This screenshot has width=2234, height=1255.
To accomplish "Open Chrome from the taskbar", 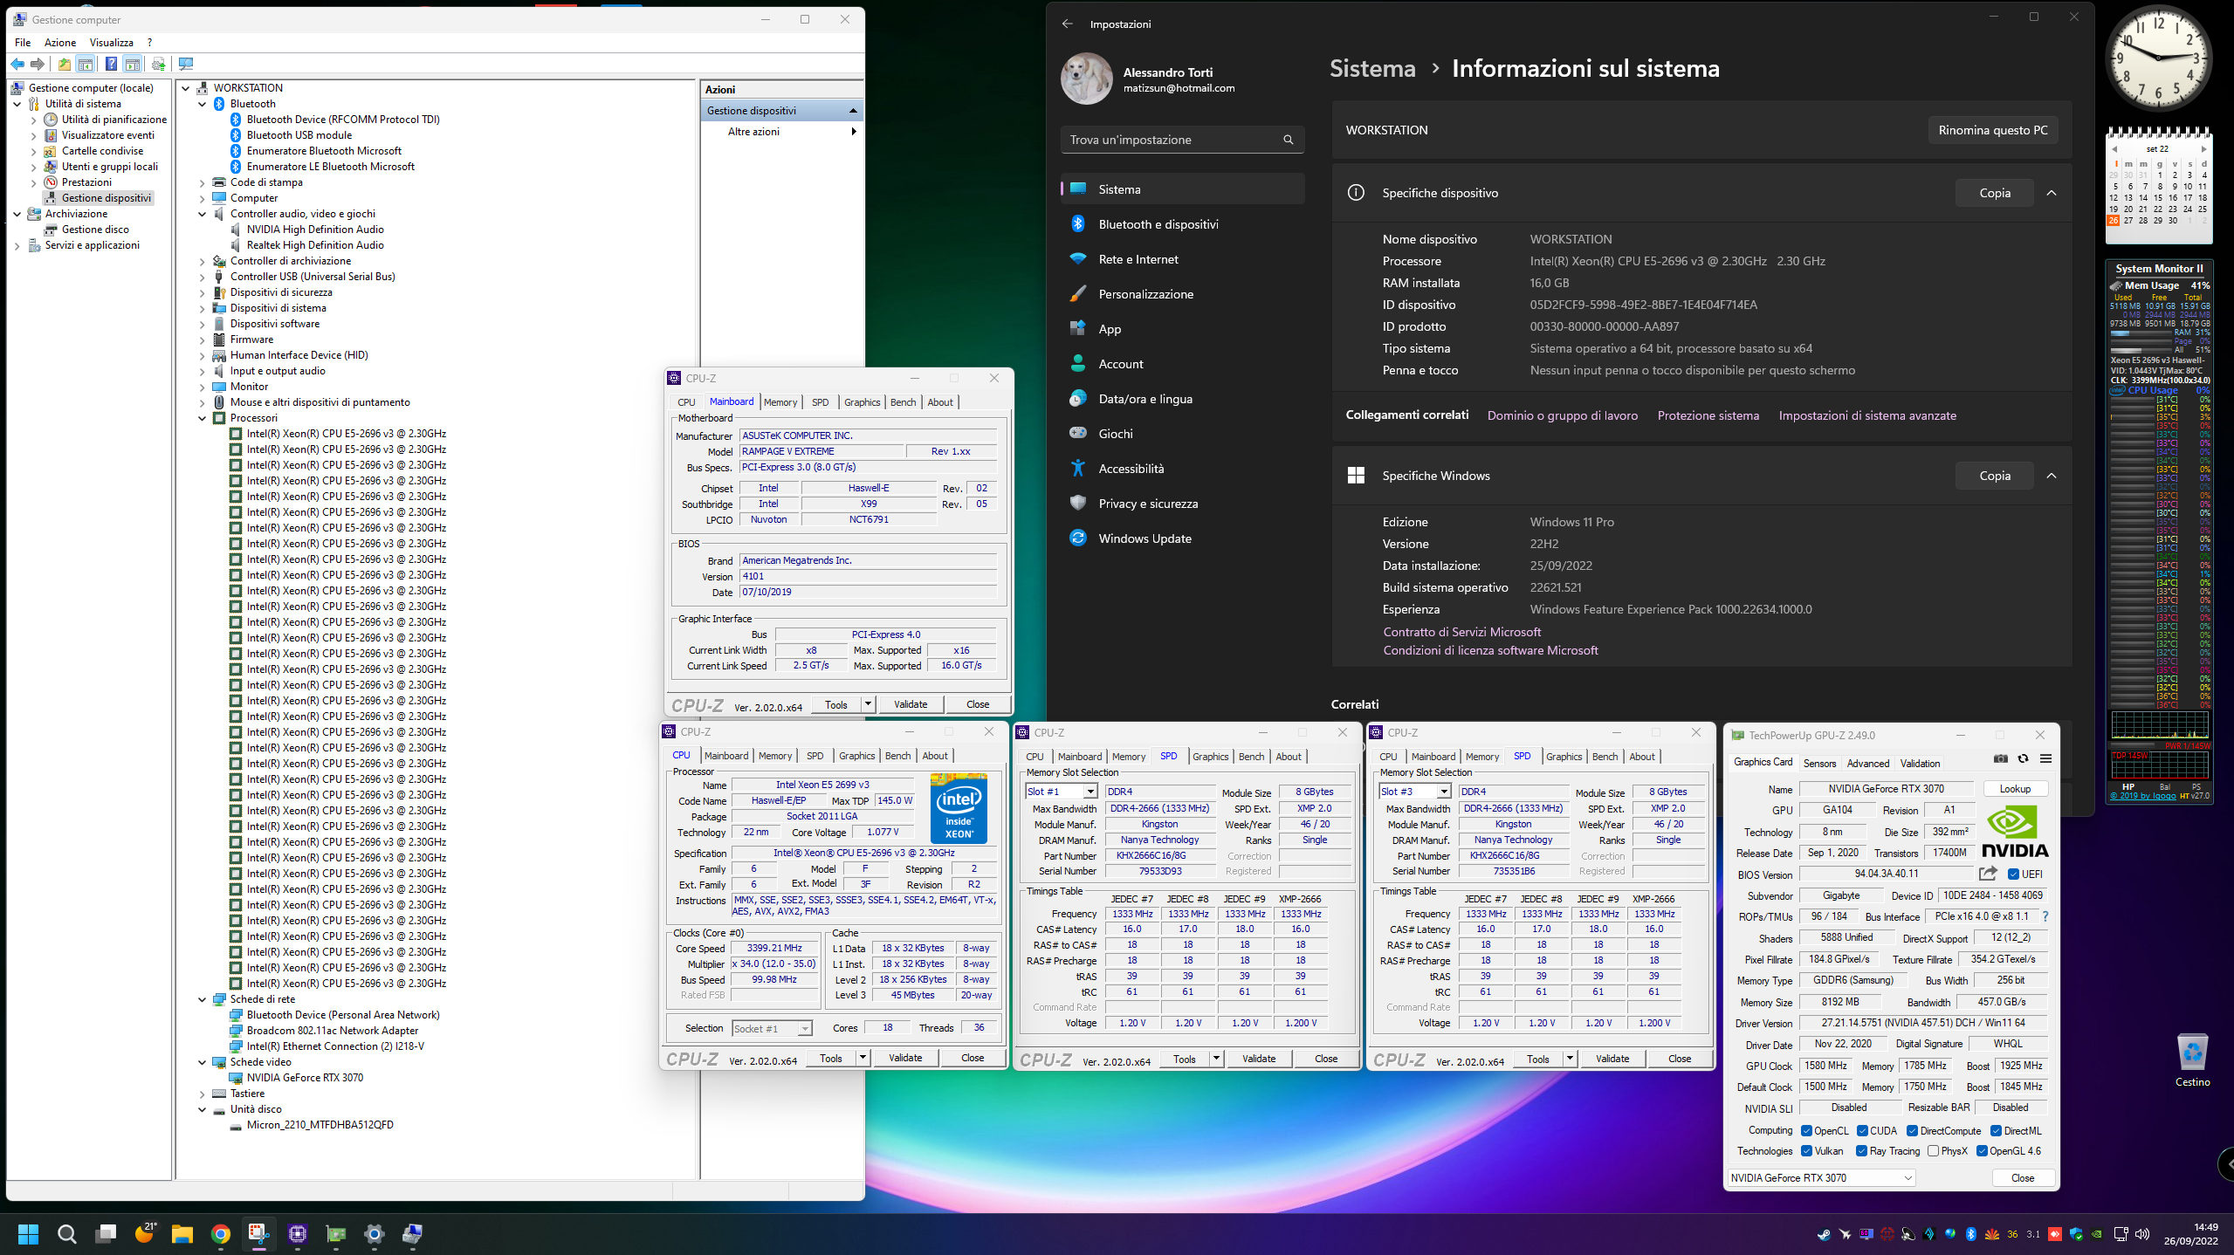I will point(221,1233).
